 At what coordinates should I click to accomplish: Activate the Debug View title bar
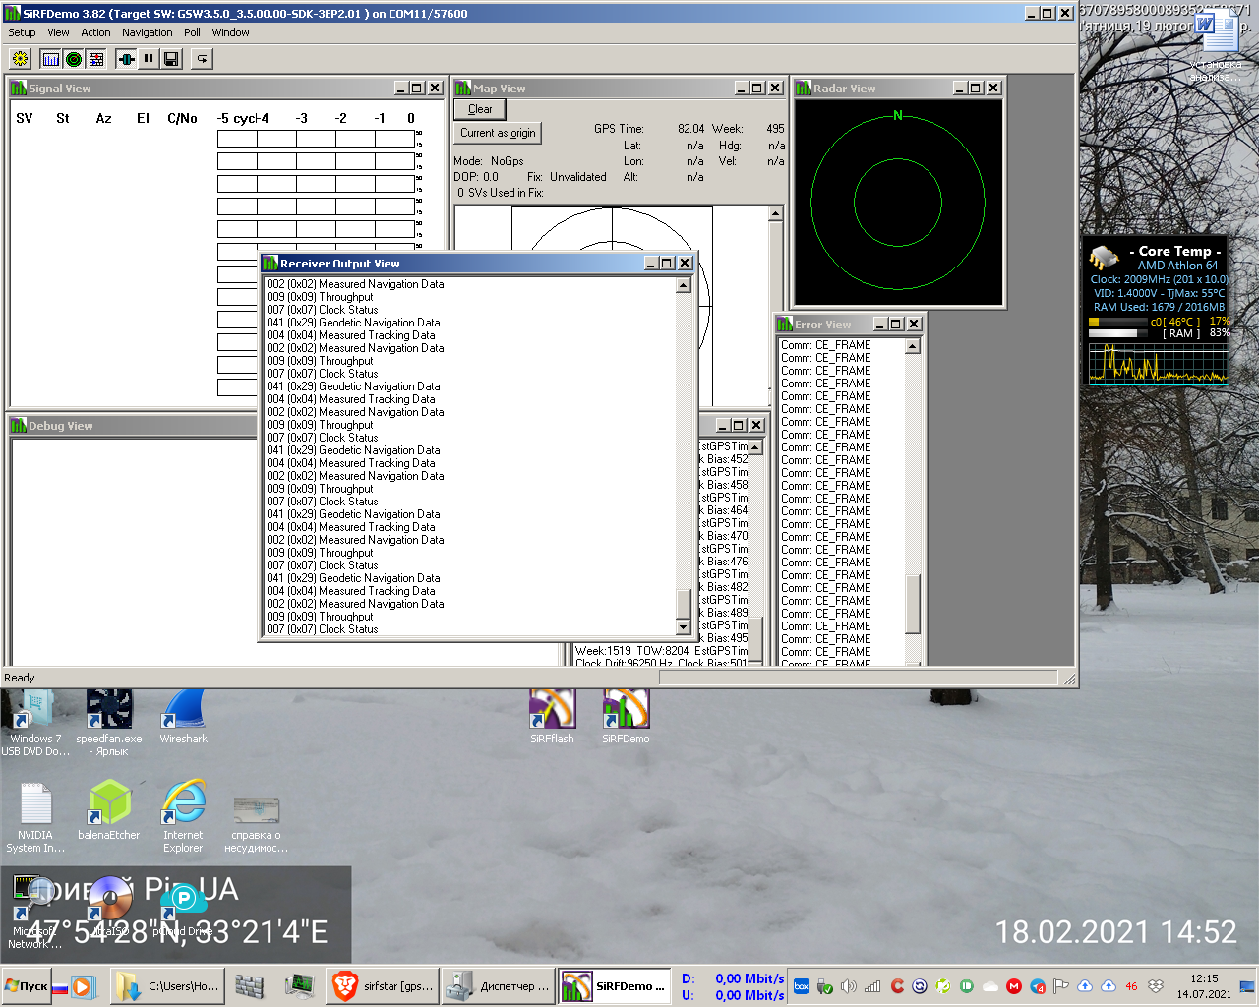click(133, 425)
